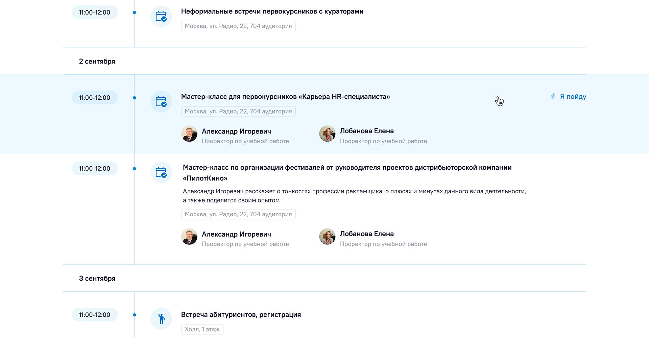Viewport: 649px width, 338px height.
Task: Click calendar icon of the «ПилотКино» master class
Action: pyautogui.click(x=161, y=172)
